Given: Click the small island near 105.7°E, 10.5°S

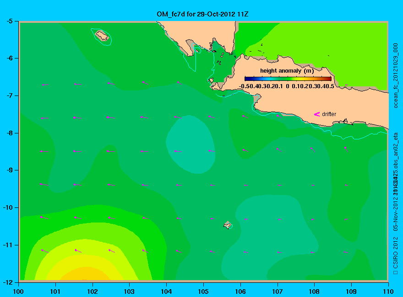Looking at the screenshot, I should pos(228,225).
